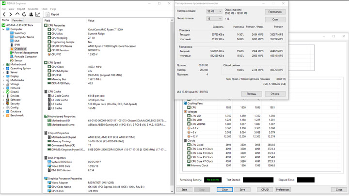Toggle the CPU Core #1 Clock checkbox
The height and width of the screenshot is (196, 349).
point(189,149)
